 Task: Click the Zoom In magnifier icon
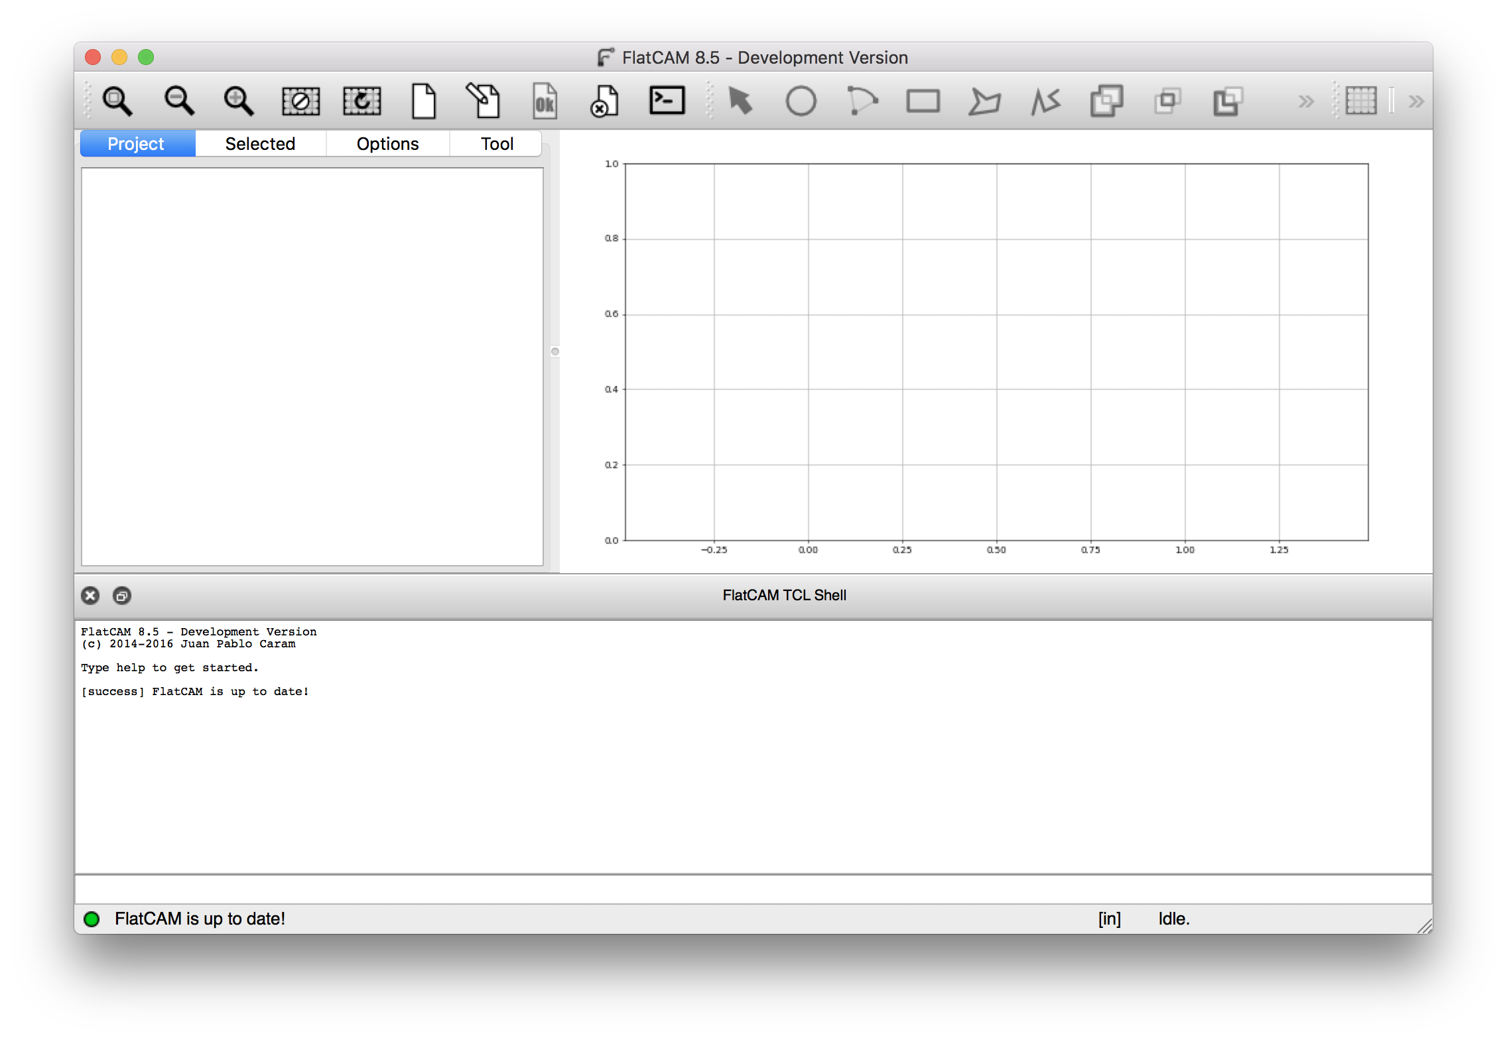239,101
